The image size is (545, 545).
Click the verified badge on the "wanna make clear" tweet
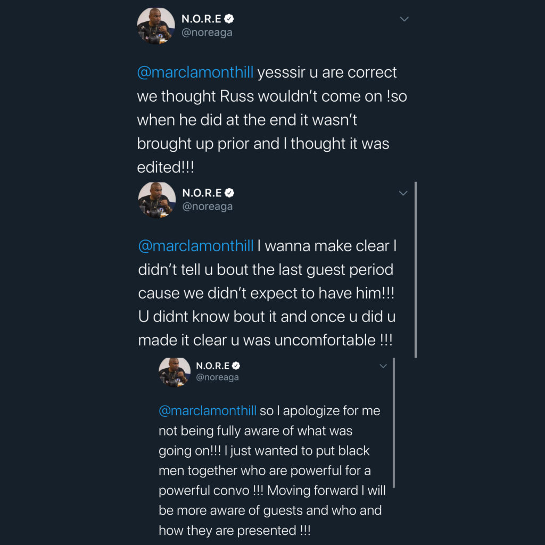(230, 193)
